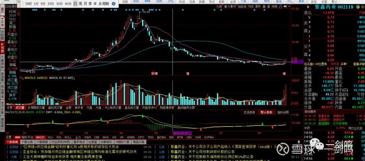Select the 1分 period
The image size is (365, 161).
coord(36,4)
